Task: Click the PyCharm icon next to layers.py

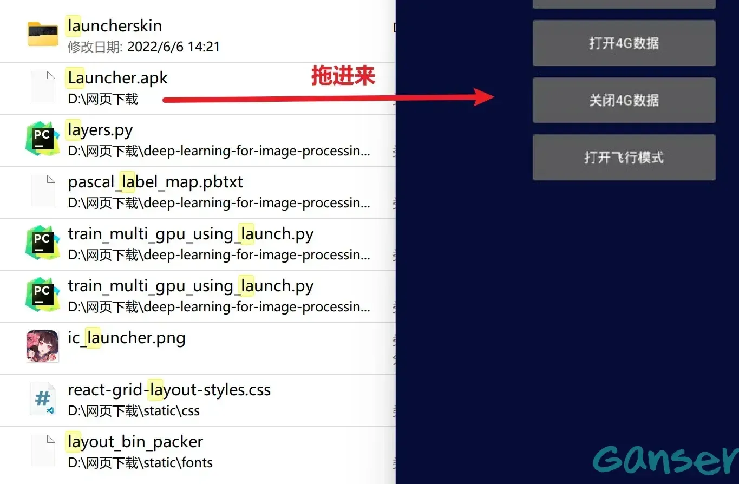Action: (43, 139)
